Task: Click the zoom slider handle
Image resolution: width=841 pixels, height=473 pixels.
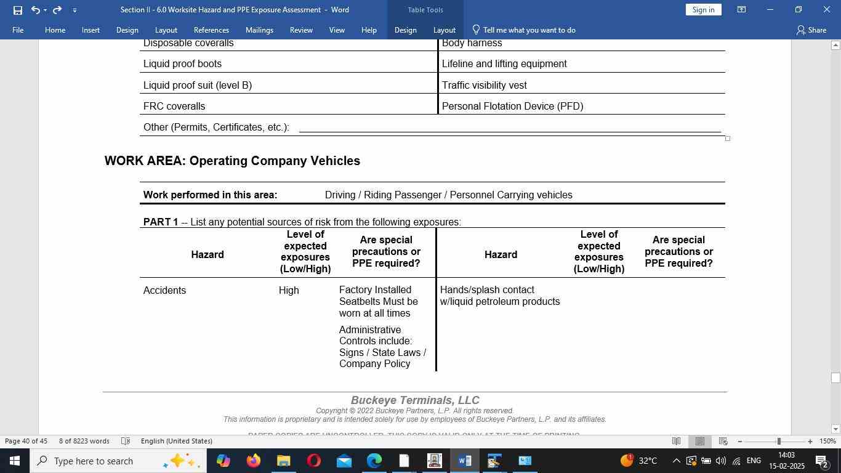Action: (x=779, y=441)
